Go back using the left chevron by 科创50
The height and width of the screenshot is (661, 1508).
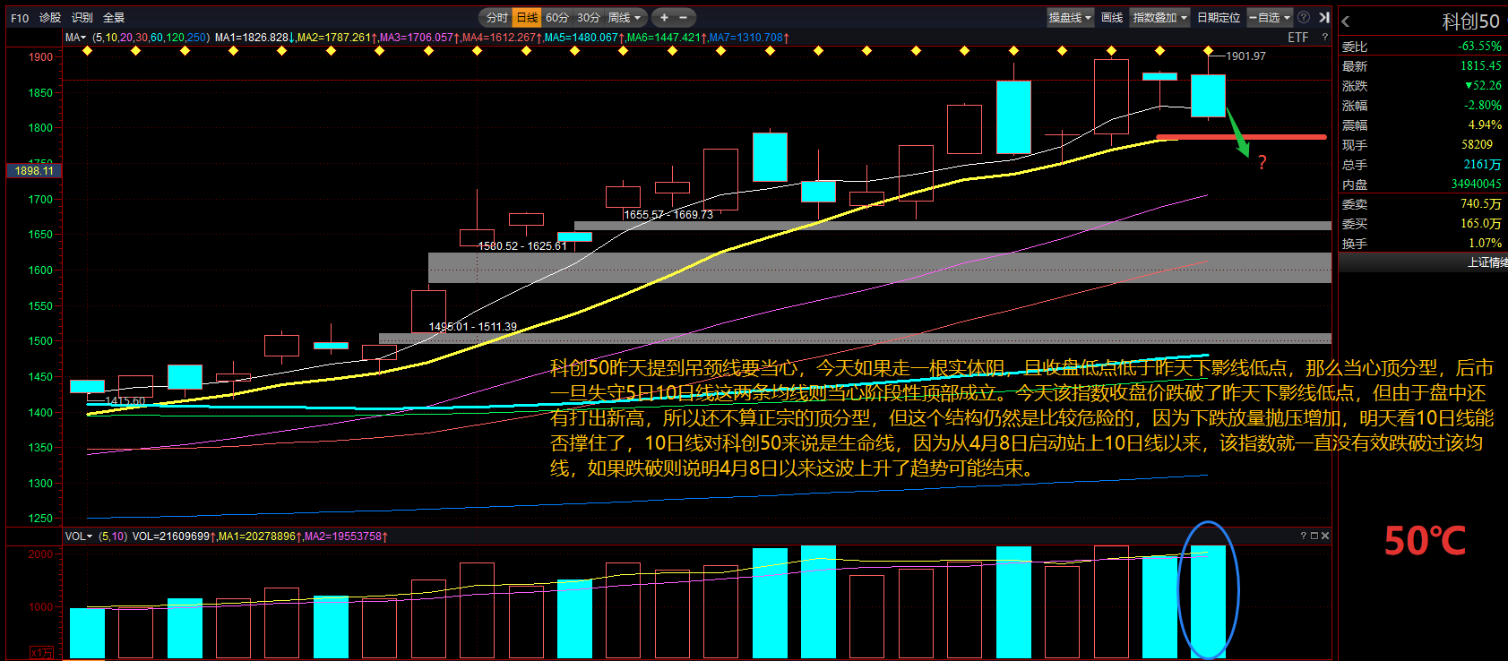[x=1346, y=21]
